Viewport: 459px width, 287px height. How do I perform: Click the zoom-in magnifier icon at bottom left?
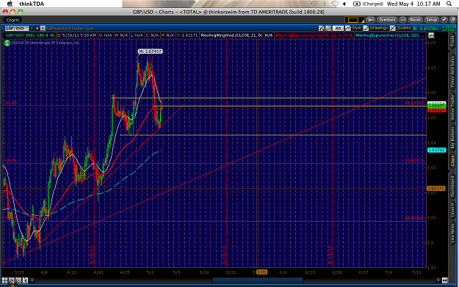[x=12, y=280]
